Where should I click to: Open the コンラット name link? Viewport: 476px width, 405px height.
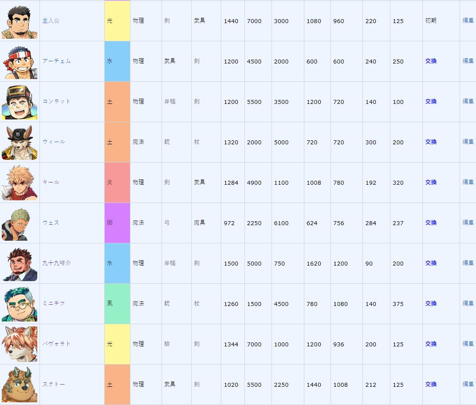[56, 102]
